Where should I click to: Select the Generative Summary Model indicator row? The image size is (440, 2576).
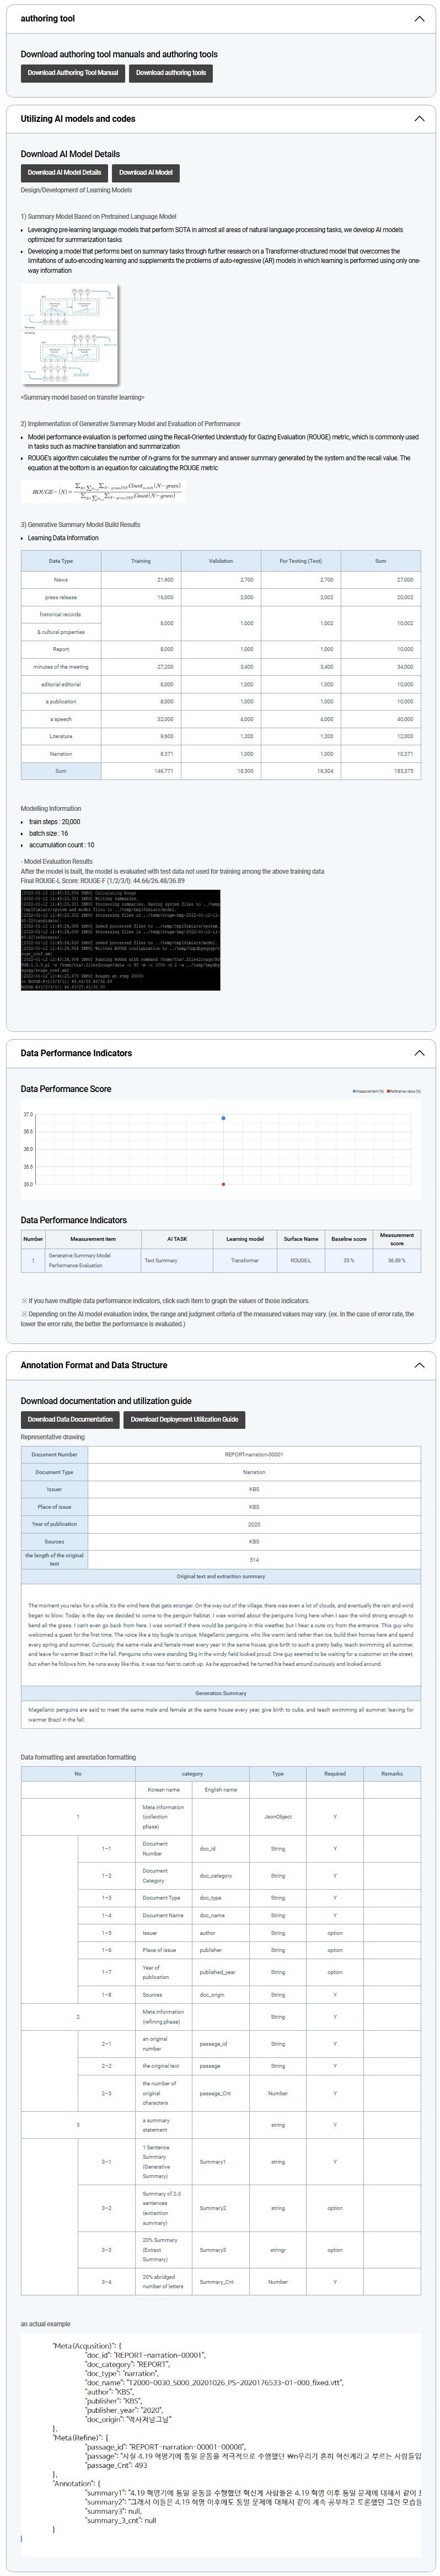(x=220, y=1260)
